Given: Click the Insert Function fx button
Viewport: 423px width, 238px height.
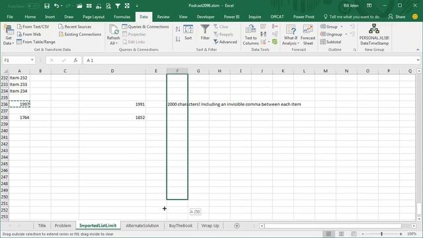Looking at the screenshot, I should [75, 60].
